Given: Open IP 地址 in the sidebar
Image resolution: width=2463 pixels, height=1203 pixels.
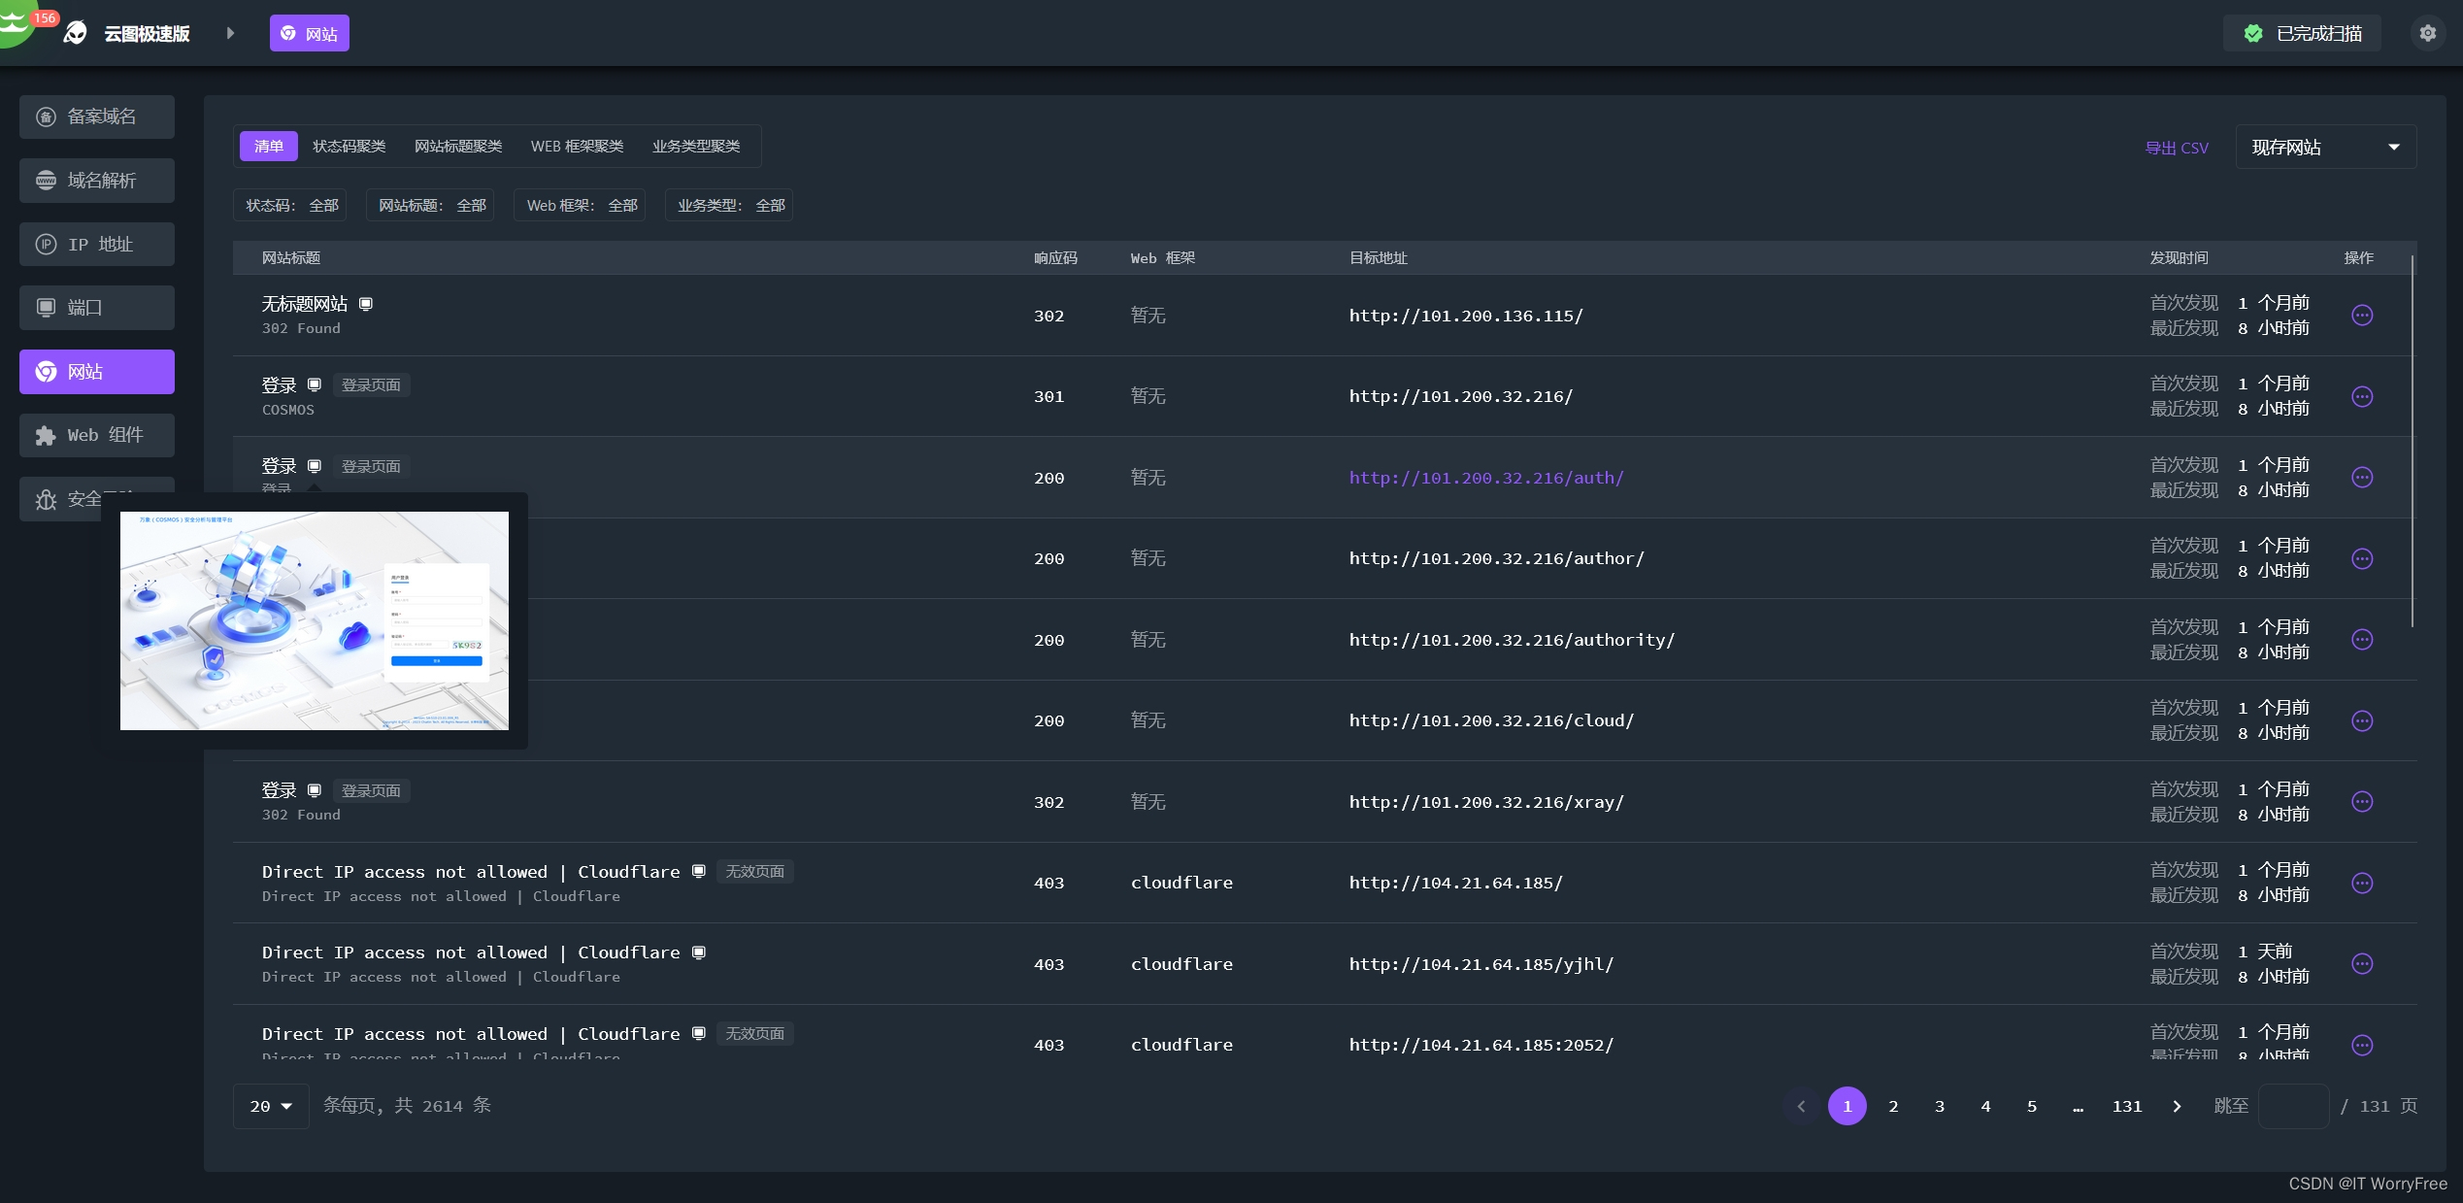Looking at the screenshot, I should click(x=97, y=244).
